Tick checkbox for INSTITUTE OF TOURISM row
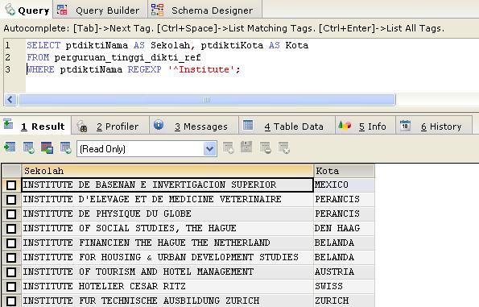This screenshot has height=307, width=479. coord(11,272)
